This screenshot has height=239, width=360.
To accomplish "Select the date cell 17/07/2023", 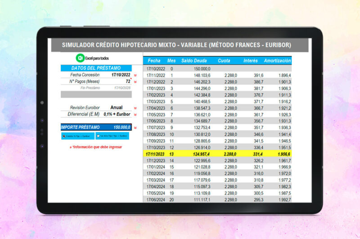I will [x=156, y=128].
